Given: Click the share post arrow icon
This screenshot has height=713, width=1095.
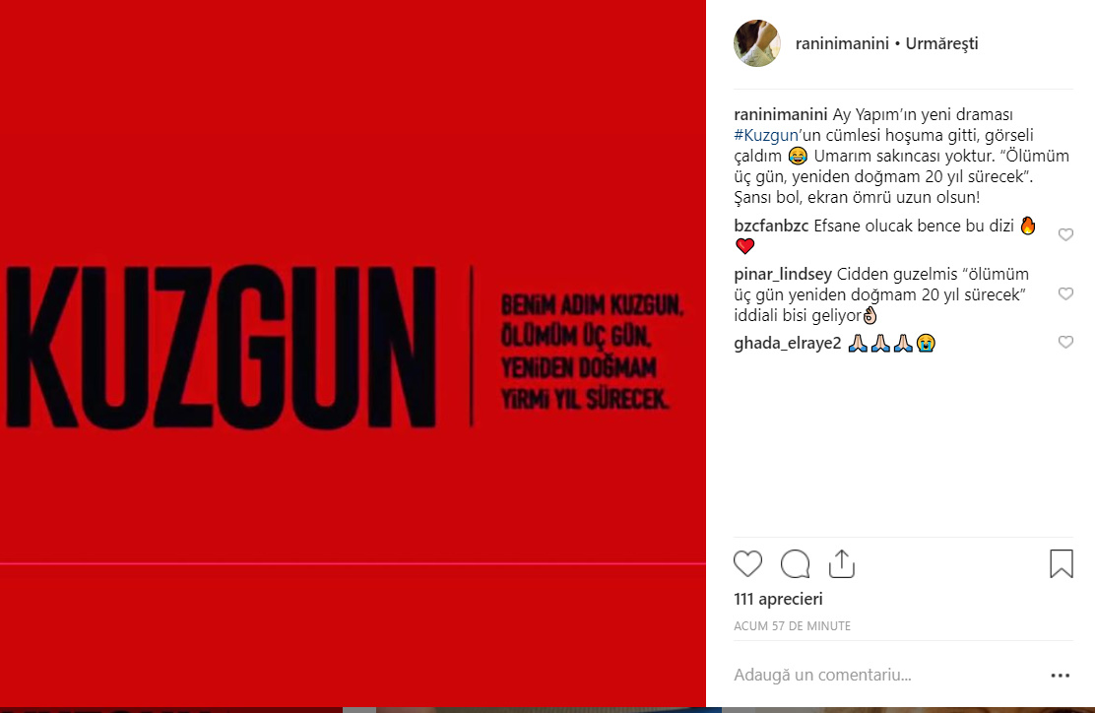Looking at the screenshot, I should click(842, 563).
